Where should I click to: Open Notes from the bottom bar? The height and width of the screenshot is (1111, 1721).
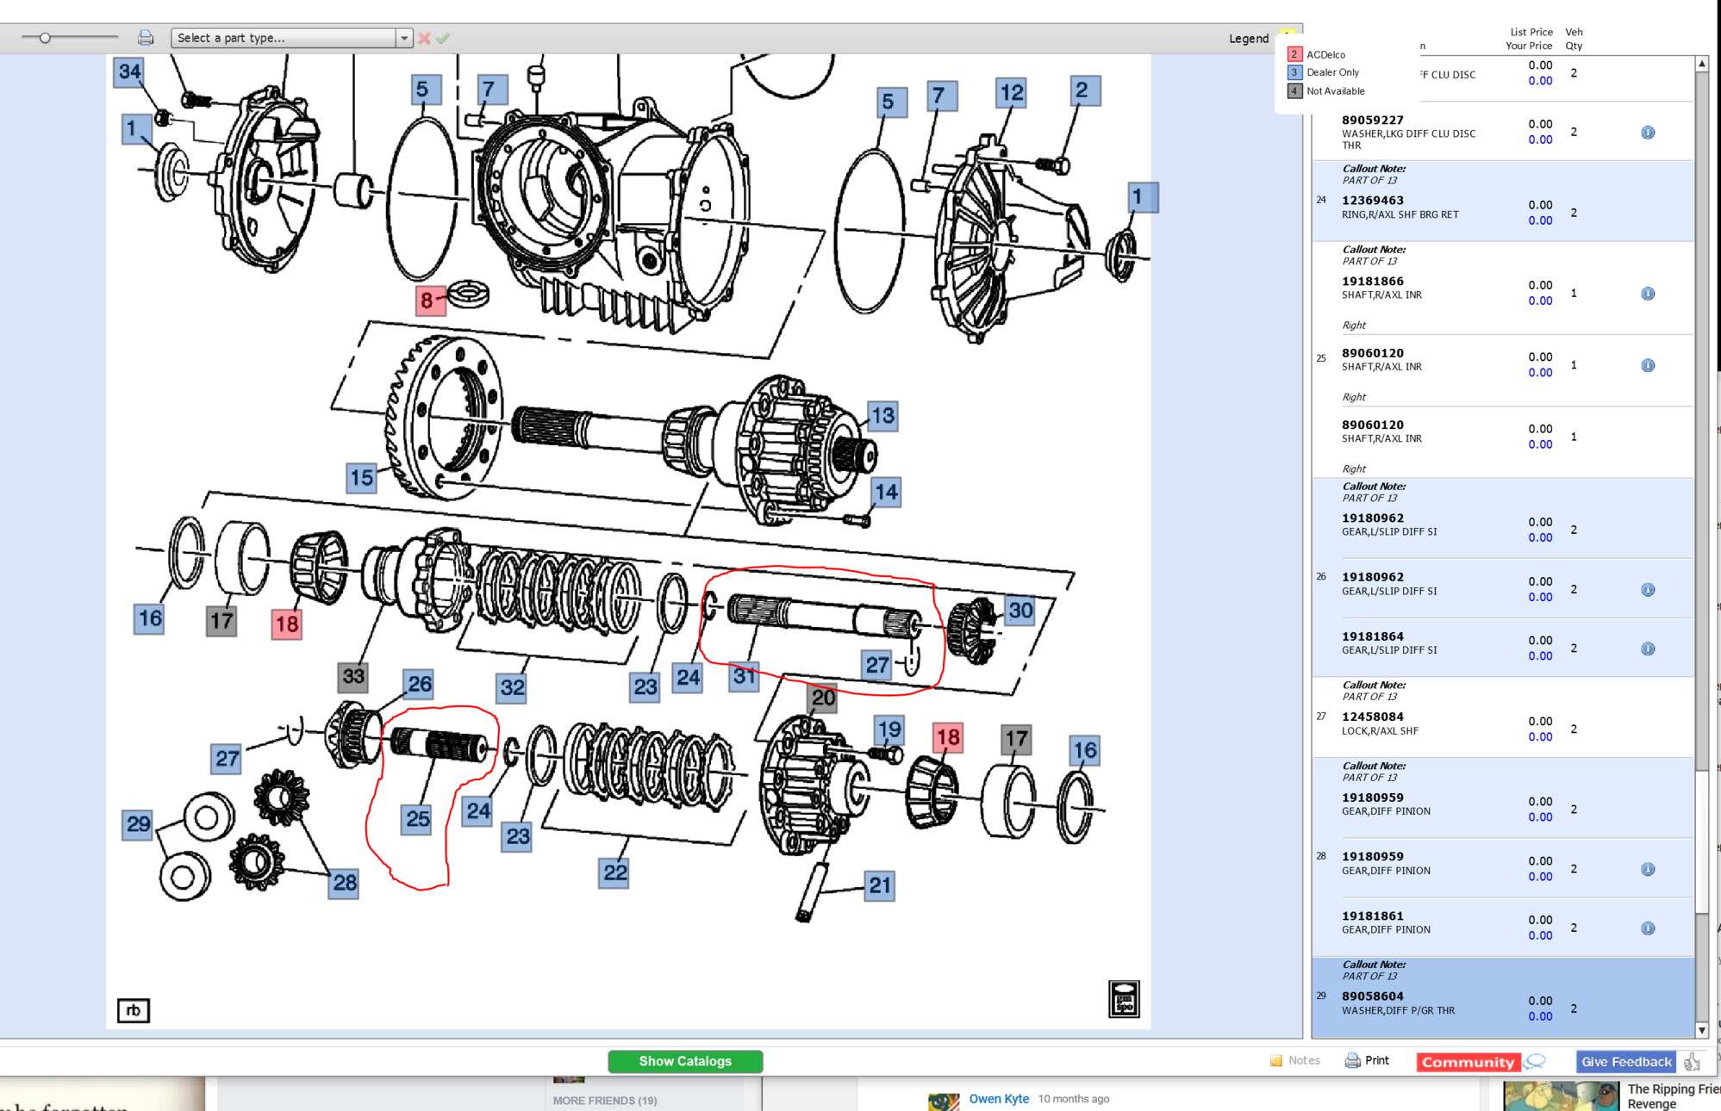(x=1295, y=1060)
